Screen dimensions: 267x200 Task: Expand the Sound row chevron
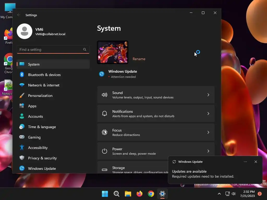tap(208, 95)
